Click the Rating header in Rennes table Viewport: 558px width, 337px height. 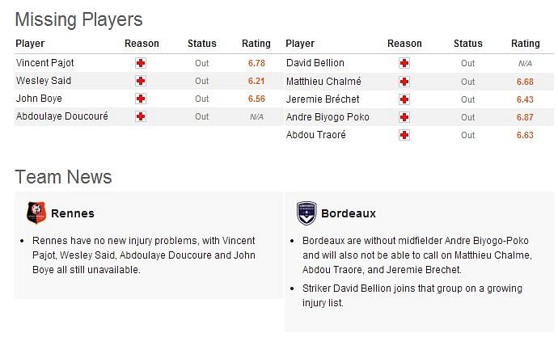pos(256,44)
